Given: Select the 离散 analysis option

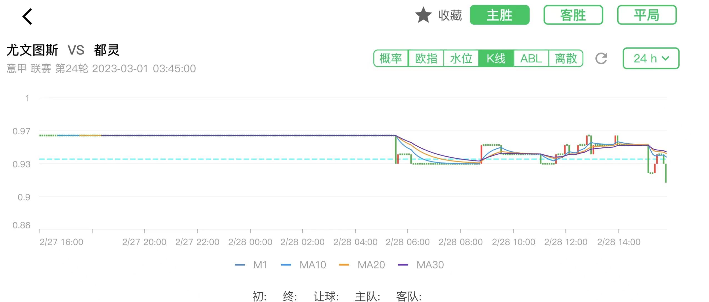Looking at the screenshot, I should 567,58.
